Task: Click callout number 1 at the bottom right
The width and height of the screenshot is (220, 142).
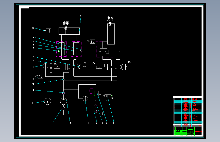Action: click(114, 123)
